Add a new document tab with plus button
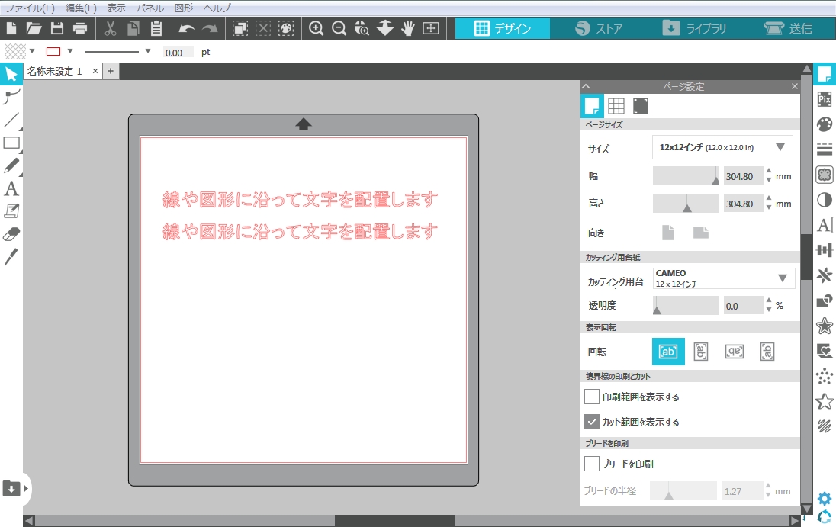The width and height of the screenshot is (836, 527). click(110, 71)
